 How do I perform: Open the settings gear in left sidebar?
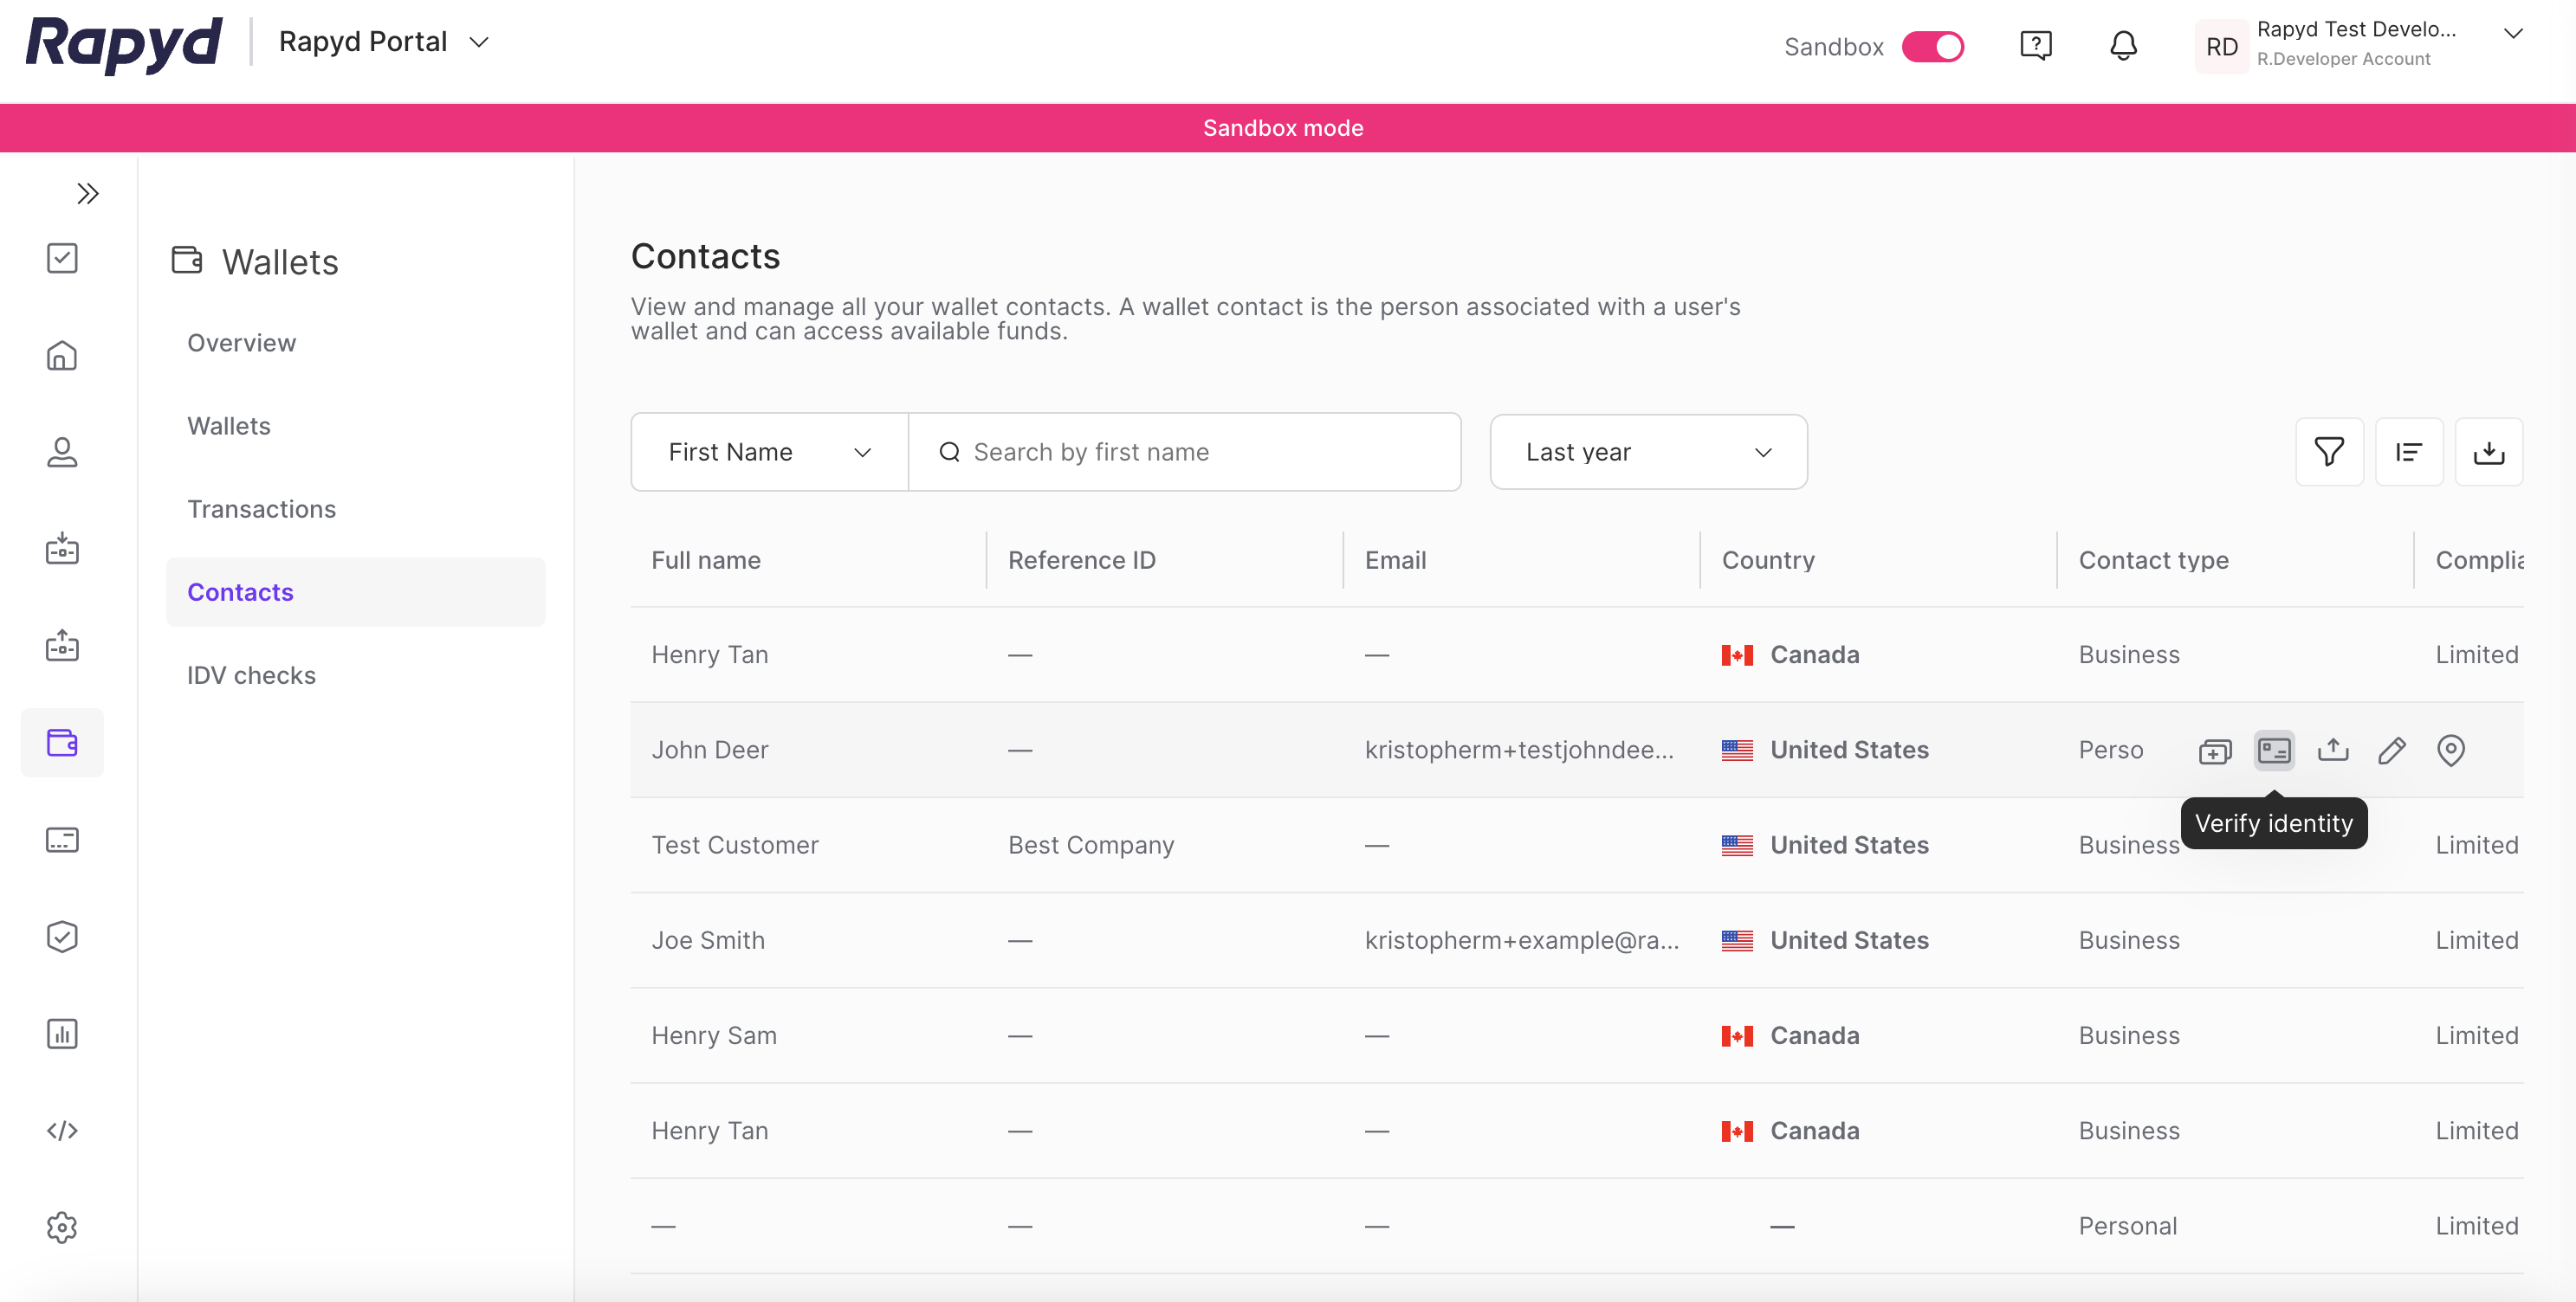tap(62, 1227)
